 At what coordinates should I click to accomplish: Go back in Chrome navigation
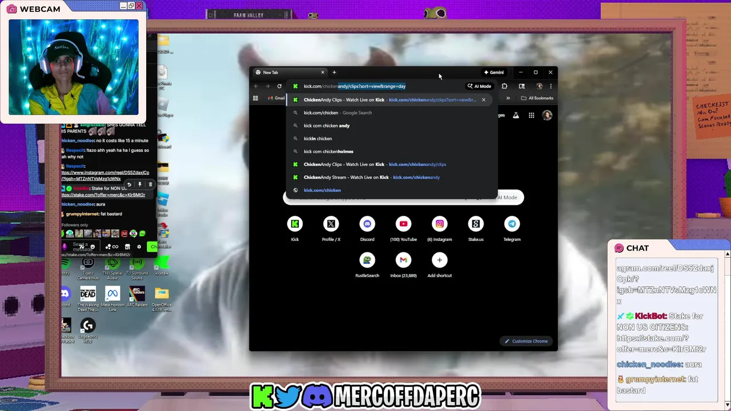[256, 86]
